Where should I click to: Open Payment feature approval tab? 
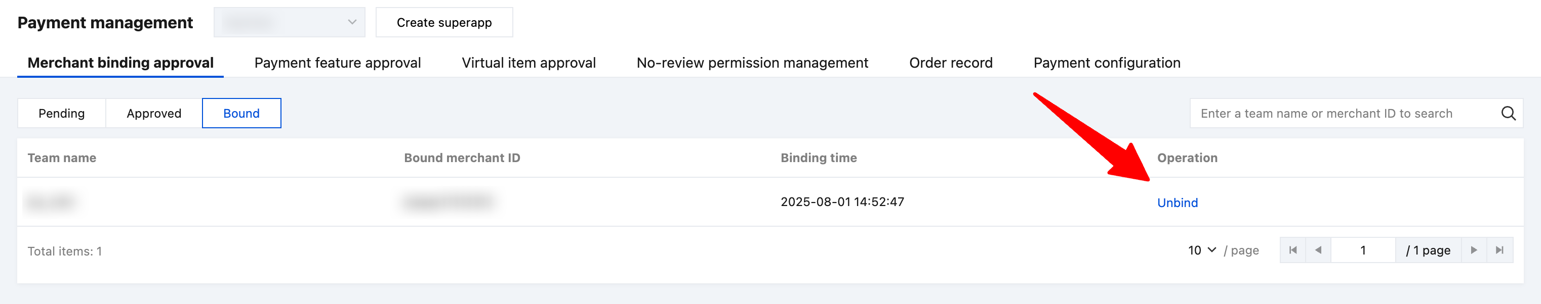click(337, 63)
